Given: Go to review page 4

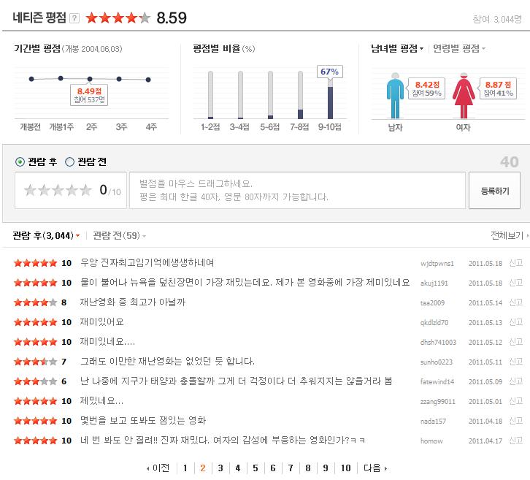Looking at the screenshot, I should coord(238,468).
